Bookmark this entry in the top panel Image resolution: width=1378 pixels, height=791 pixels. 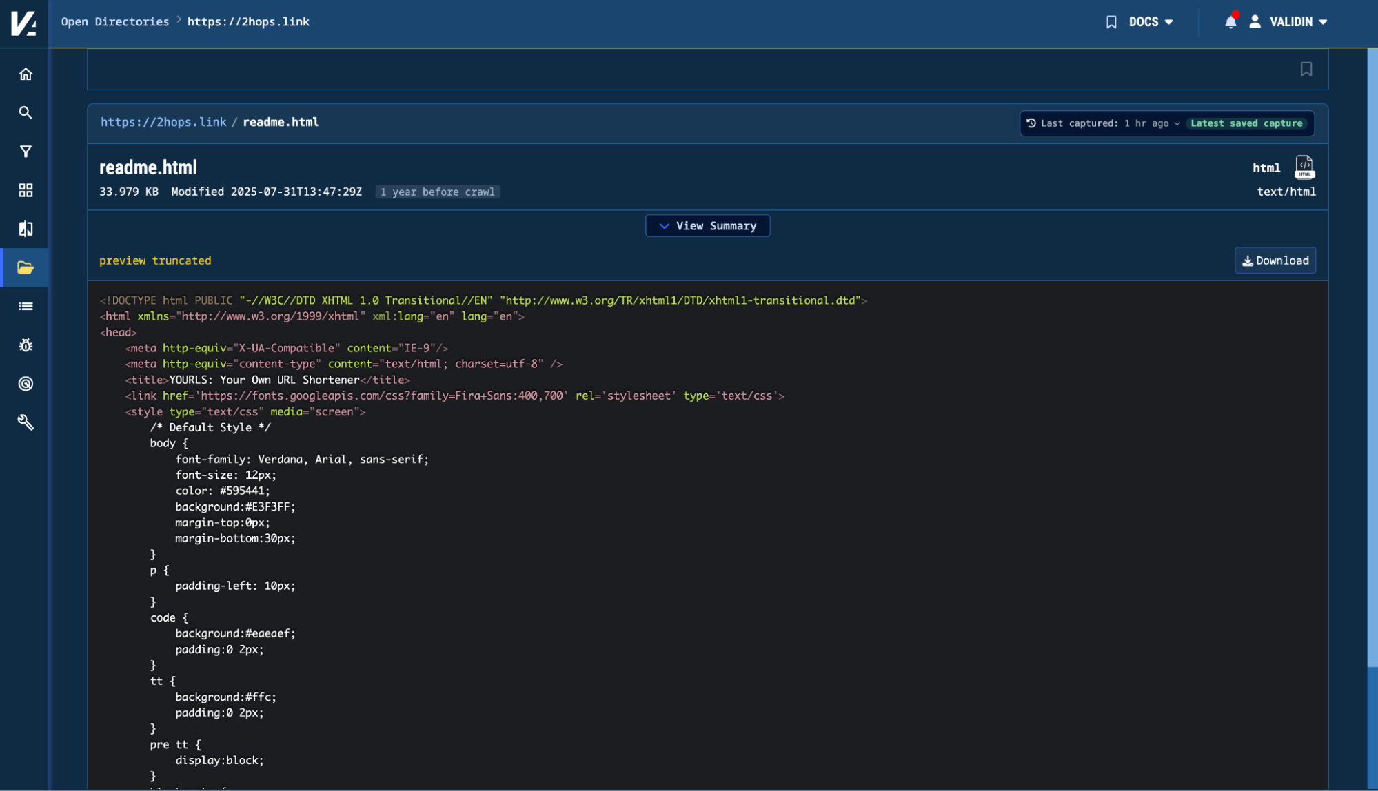click(x=1306, y=69)
